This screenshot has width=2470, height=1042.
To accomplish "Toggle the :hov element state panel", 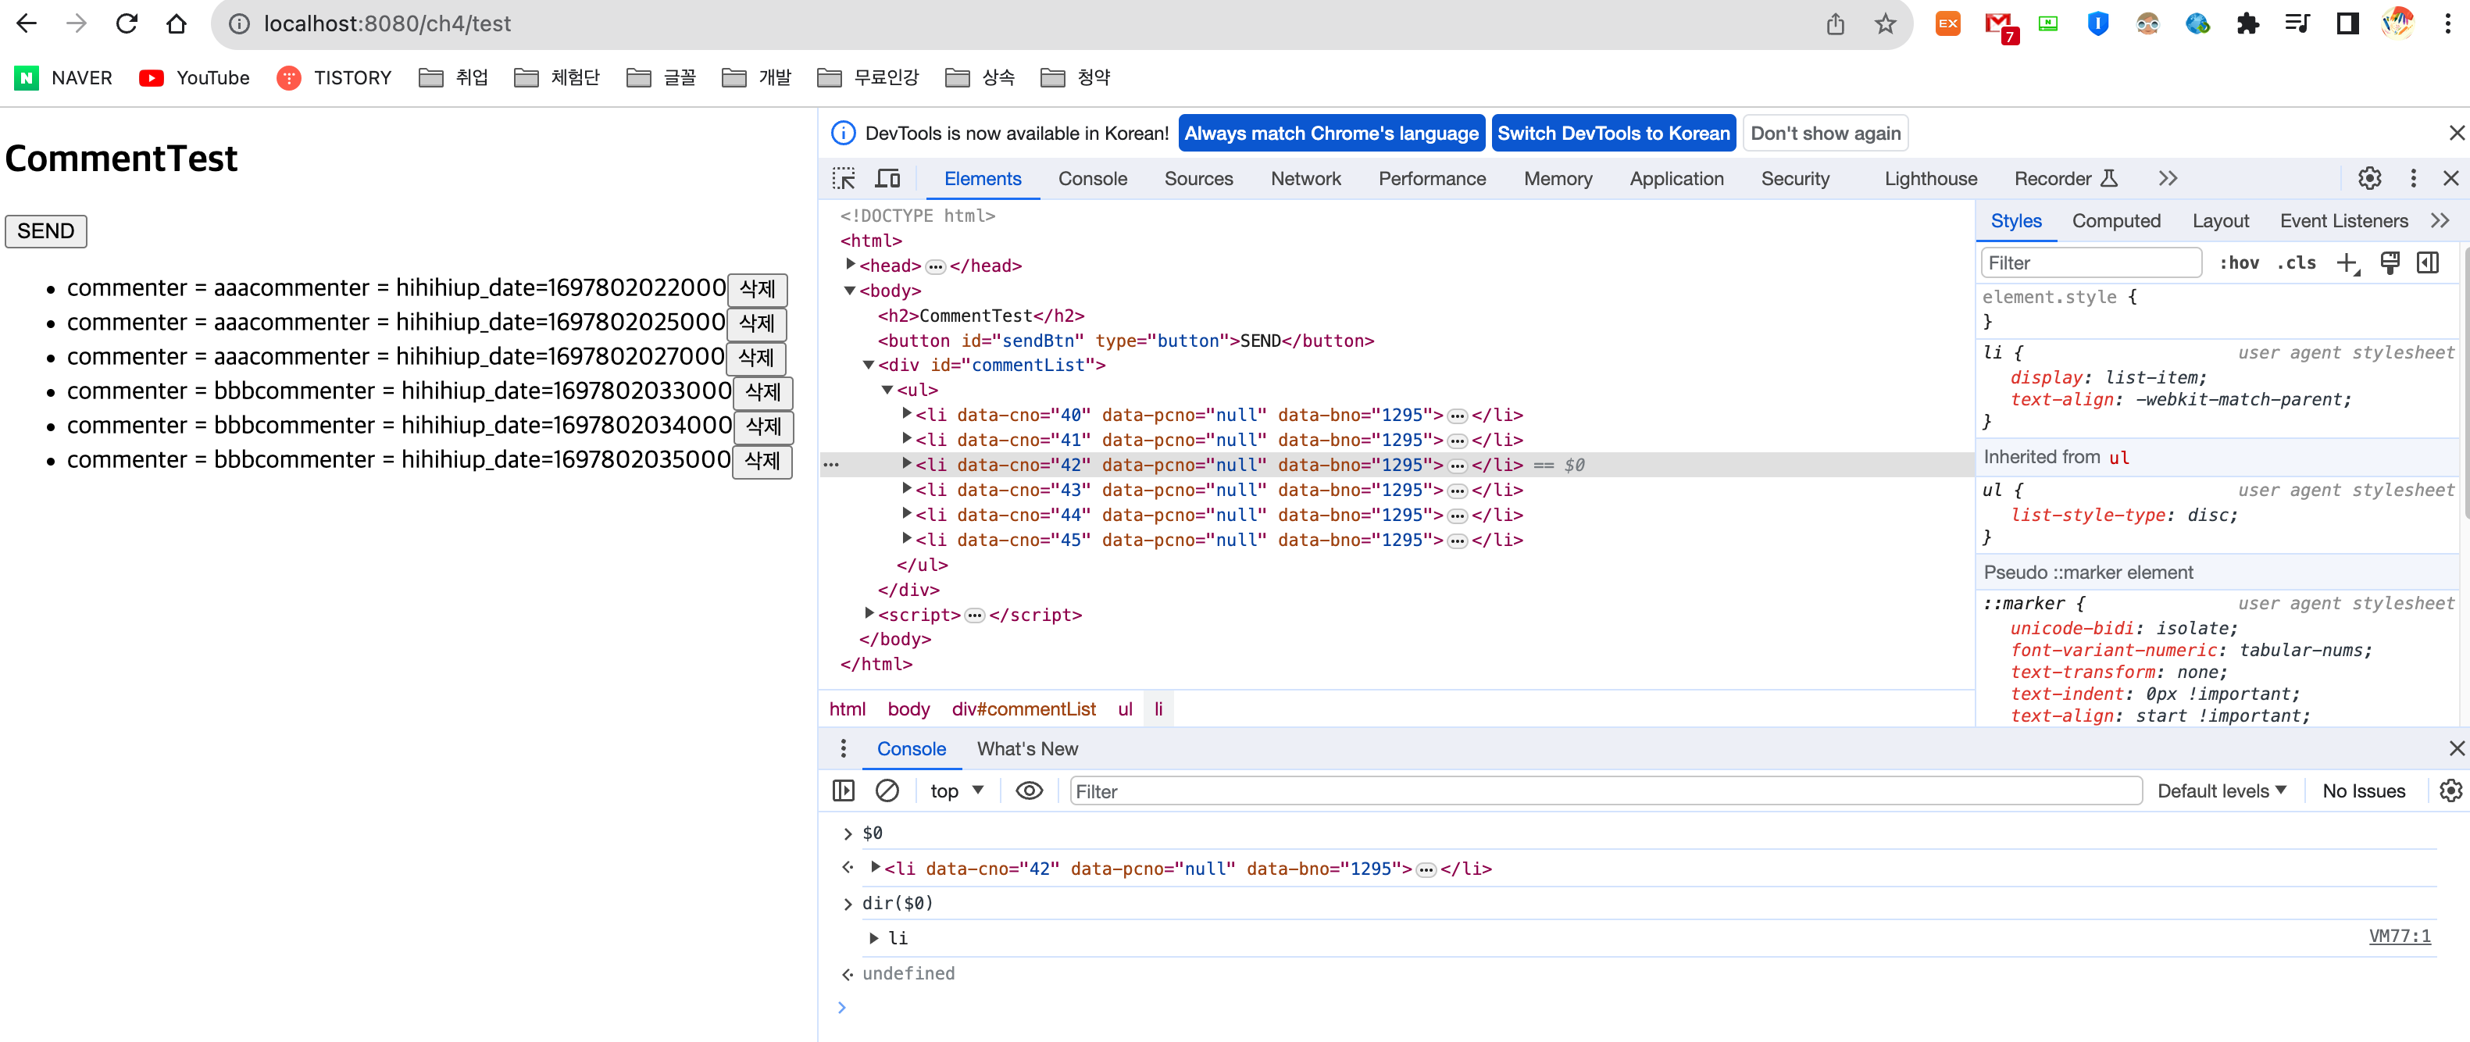I will 2238,262.
